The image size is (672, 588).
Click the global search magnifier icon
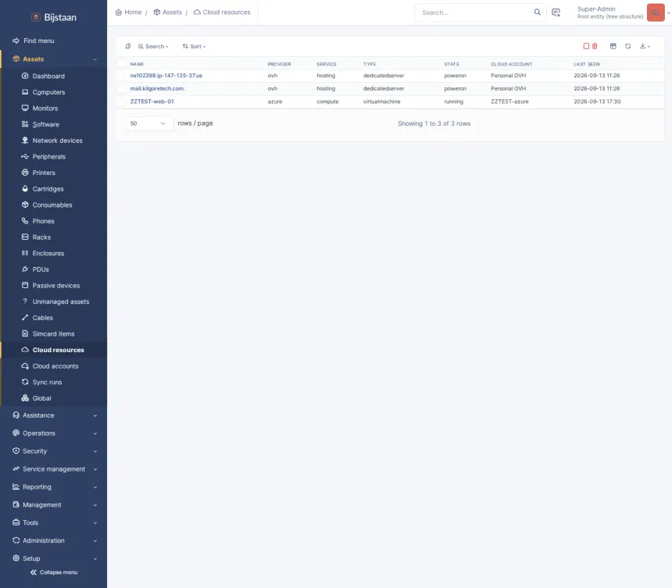pyautogui.click(x=537, y=12)
